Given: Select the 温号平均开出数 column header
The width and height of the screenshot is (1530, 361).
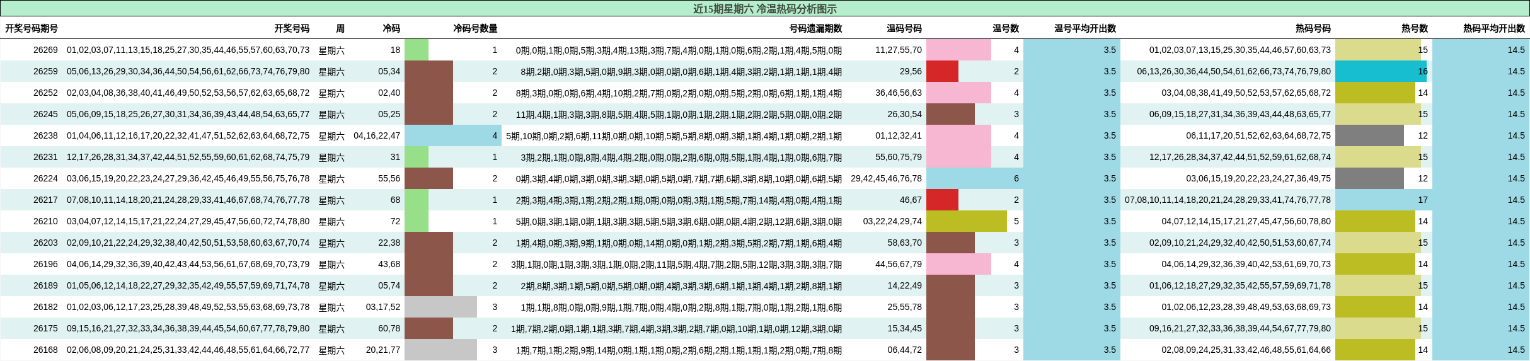Looking at the screenshot, I should point(1085,28).
